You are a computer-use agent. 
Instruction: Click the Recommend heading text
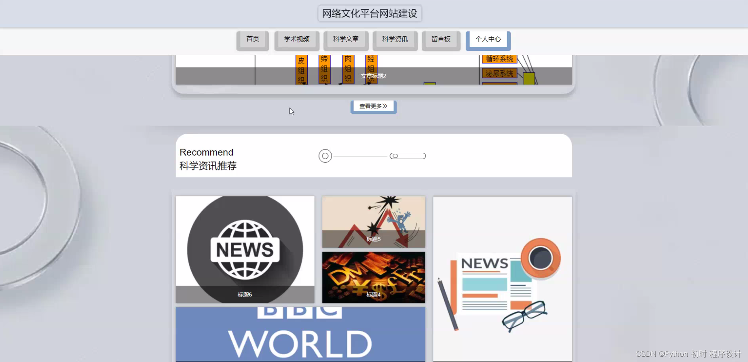(207, 152)
